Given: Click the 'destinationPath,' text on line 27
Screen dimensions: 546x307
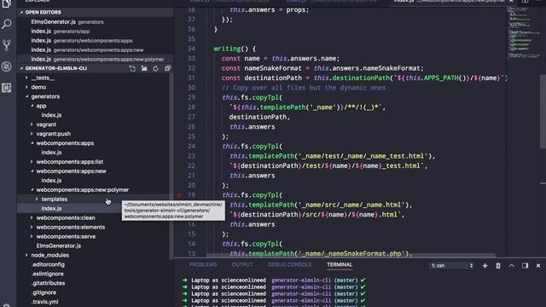Looking at the screenshot, I should pos(259,117).
